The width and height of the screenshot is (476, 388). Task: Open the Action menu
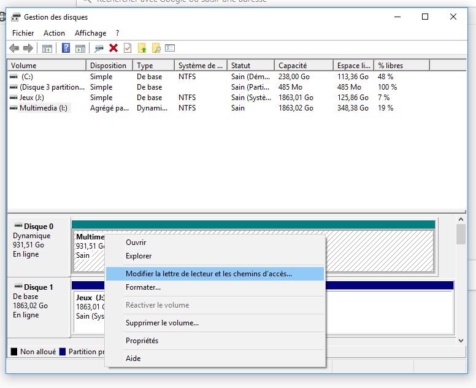tap(54, 33)
